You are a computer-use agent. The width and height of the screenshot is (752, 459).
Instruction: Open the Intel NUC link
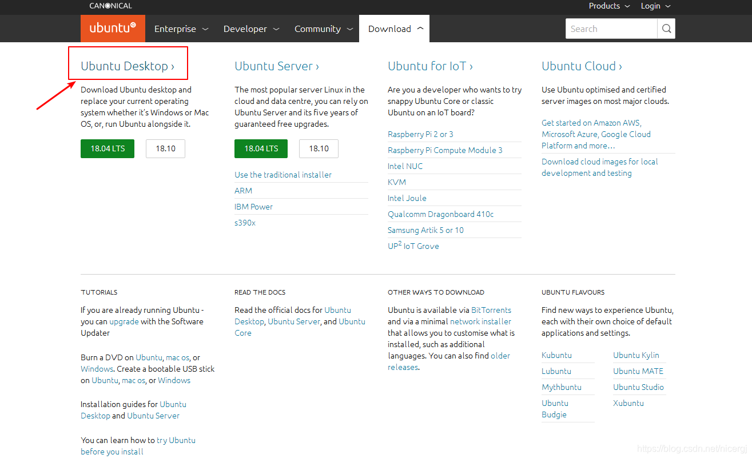405,166
